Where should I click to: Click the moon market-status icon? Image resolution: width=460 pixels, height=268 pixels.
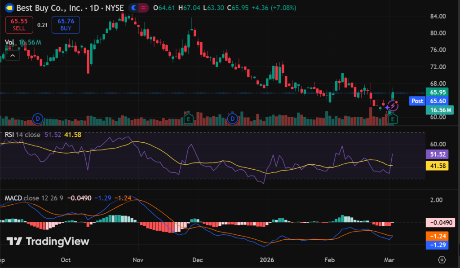133,8
